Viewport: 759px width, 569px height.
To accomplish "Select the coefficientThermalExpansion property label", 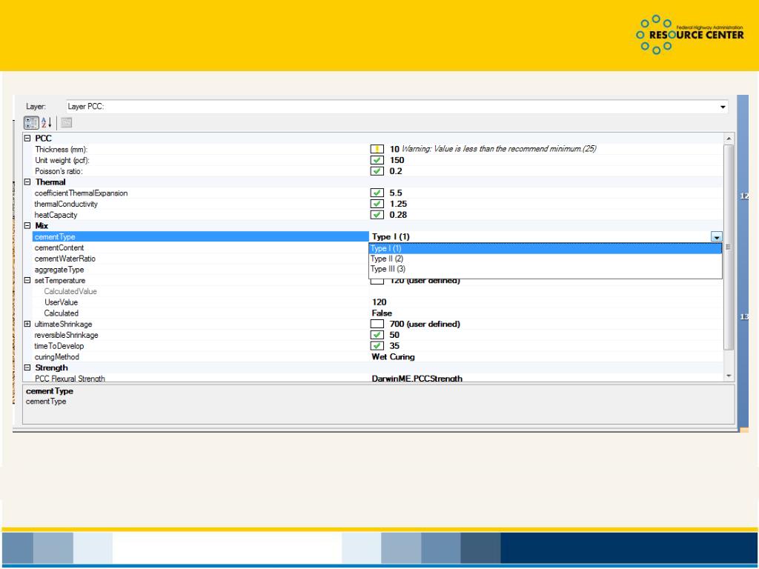I will click(81, 193).
